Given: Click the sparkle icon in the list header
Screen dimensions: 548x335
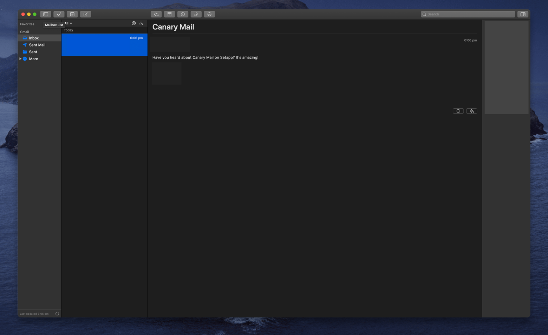Looking at the screenshot, I should click(141, 23).
